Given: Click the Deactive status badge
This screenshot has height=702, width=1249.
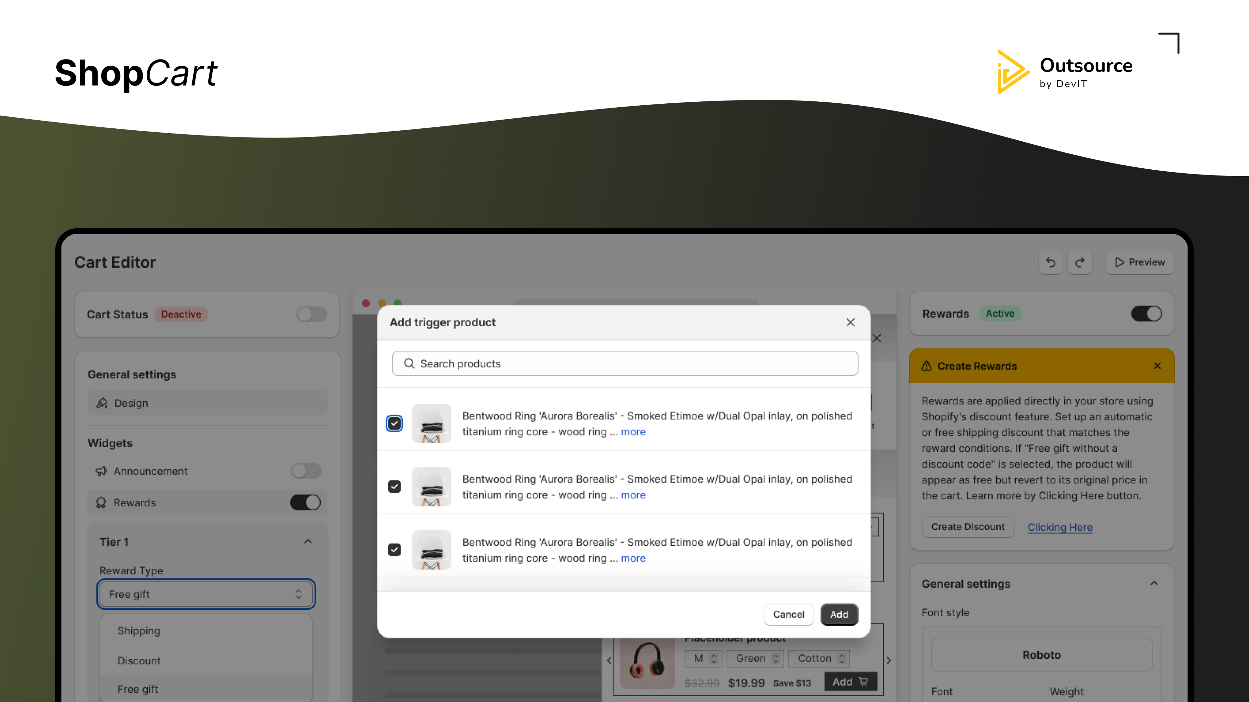Looking at the screenshot, I should click(x=181, y=314).
